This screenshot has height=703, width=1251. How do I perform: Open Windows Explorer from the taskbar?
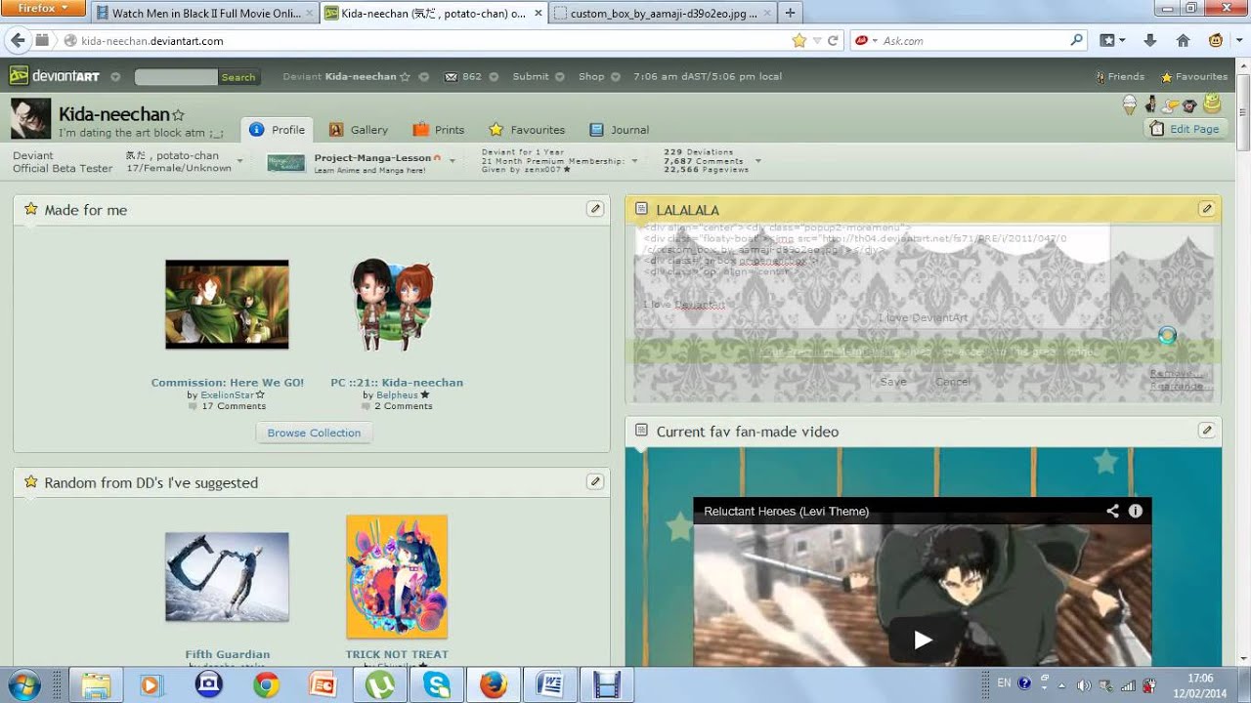(x=95, y=684)
